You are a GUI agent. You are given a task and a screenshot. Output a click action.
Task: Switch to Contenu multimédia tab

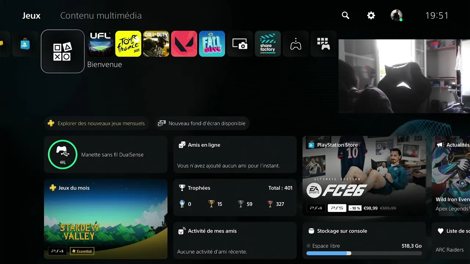point(101,15)
